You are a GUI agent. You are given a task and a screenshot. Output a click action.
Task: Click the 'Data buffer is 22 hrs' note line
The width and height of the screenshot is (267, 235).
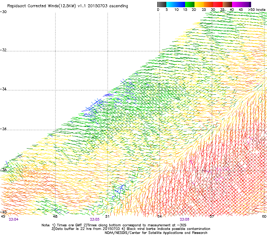click(131, 229)
